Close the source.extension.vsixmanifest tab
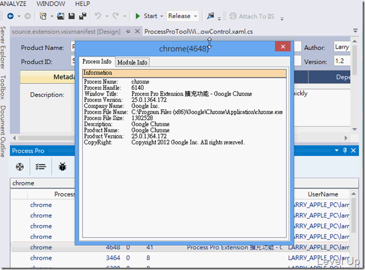The width and height of the screenshot is (365, 270). coord(137,31)
